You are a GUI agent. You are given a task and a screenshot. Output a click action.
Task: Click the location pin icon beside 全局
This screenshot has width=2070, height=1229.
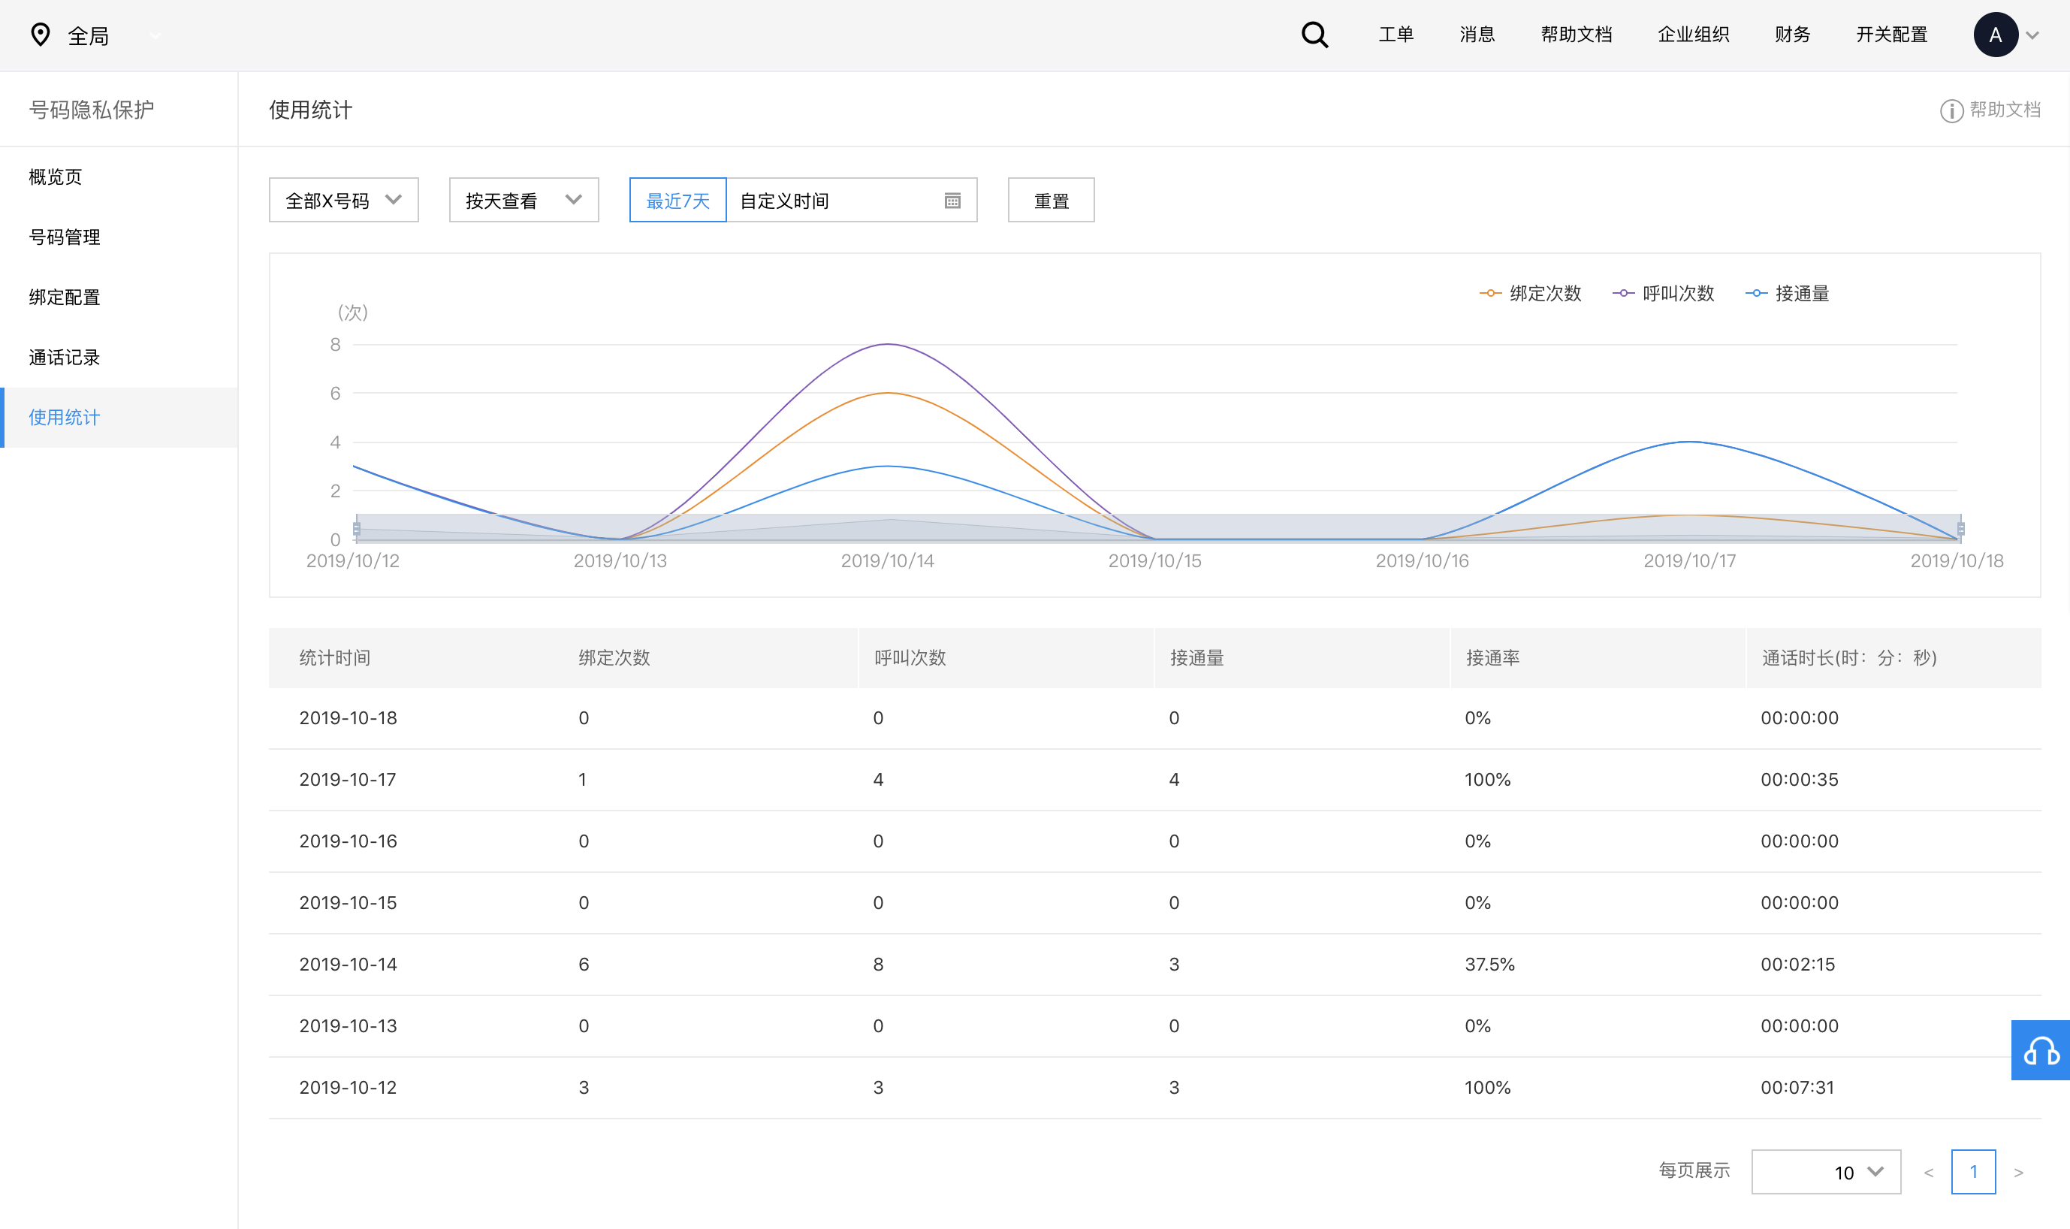click(x=41, y=35)
